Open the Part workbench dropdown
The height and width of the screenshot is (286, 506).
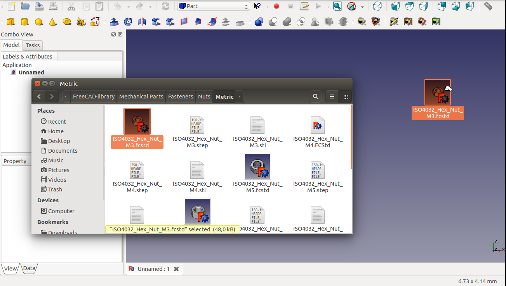coord(213,6)
